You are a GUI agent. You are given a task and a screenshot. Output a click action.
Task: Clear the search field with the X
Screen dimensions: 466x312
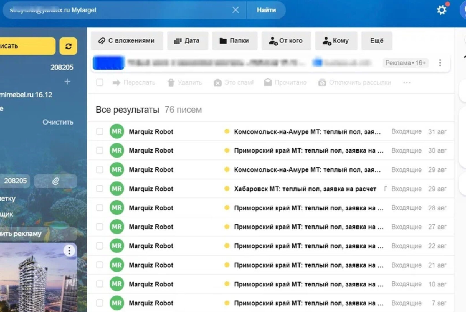(x=235, y=10)
